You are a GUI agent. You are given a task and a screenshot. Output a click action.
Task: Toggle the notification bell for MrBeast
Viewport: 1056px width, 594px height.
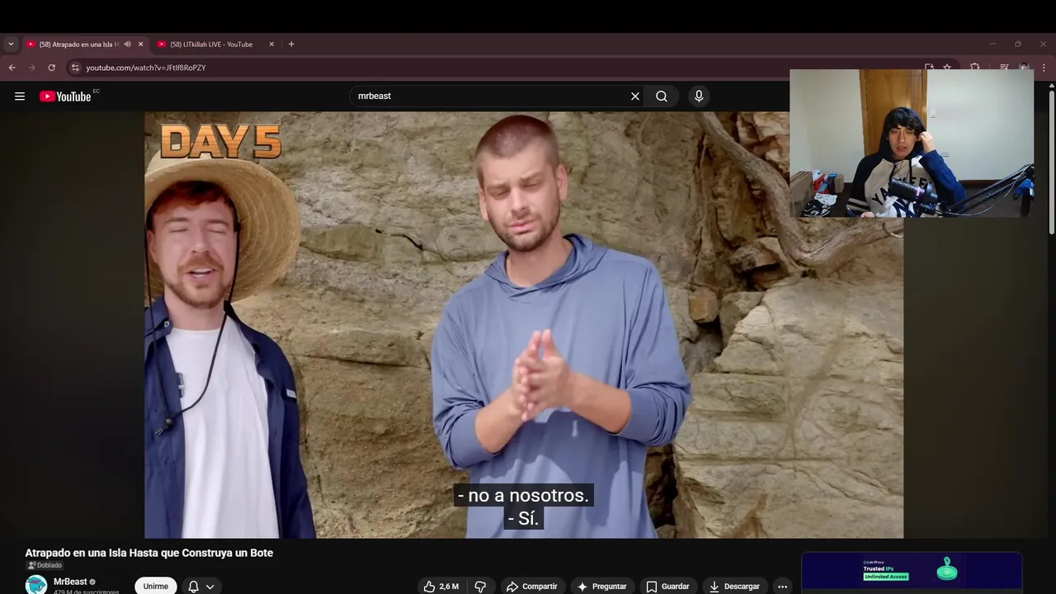193,587
